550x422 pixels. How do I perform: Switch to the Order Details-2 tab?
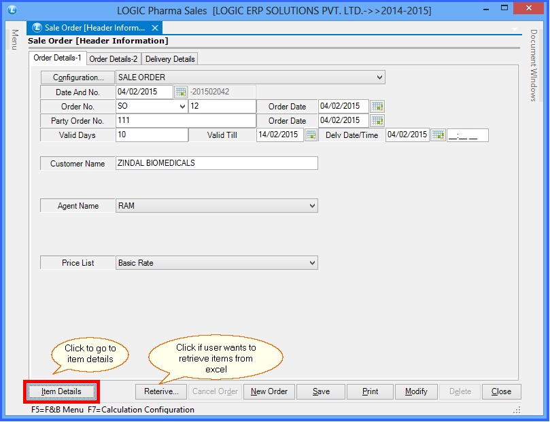[114, 58]
